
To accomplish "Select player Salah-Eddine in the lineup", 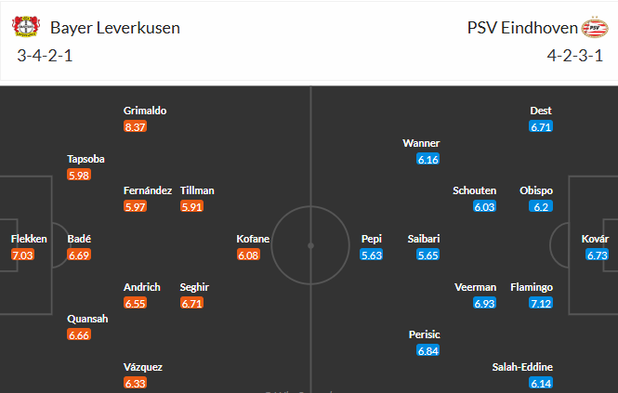I will (522, 367).
